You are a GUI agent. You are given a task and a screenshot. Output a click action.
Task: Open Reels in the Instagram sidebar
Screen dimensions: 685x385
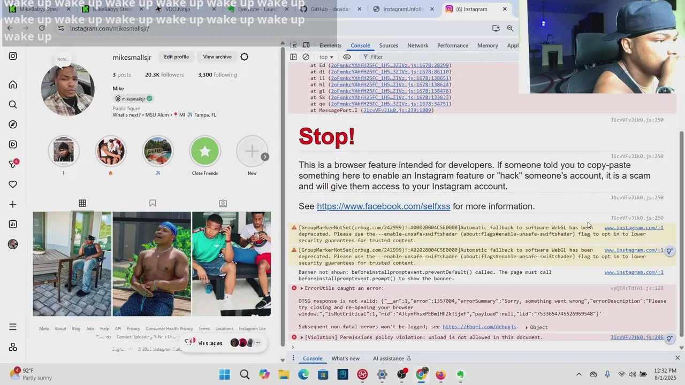pyautogui.click(x=13, y=144)
